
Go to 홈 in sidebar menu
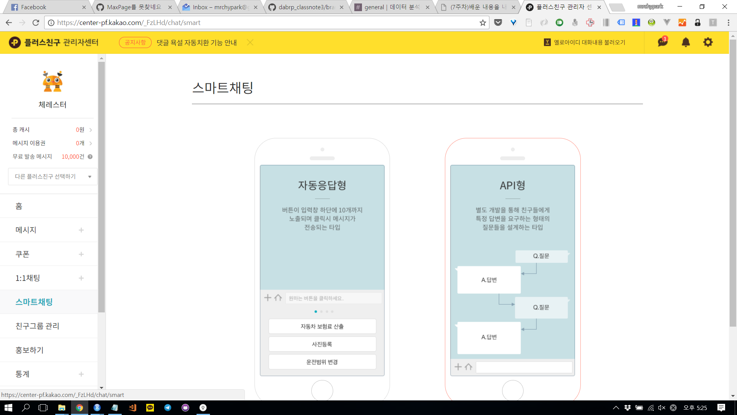pyautogui.click(x=19, y=206)
